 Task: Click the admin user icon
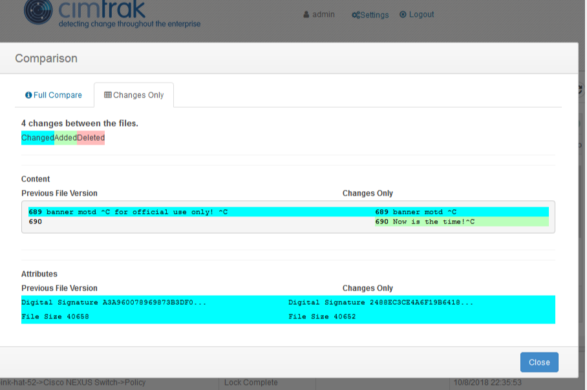(306, 14)
